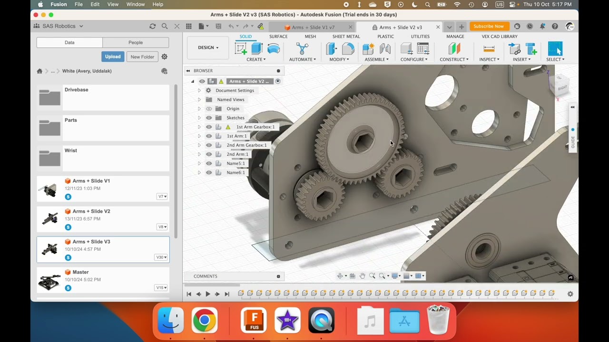Click the Subscribe Now button
Image resolution: width=609 pixels, height=342 pixels.
click(x=489, y=26)
